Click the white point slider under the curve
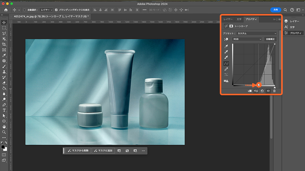 pyautogui.click(x=274, y=87)
